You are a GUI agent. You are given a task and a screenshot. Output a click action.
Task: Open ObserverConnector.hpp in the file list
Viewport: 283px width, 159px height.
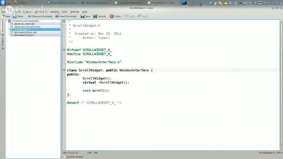pos(27,26)
